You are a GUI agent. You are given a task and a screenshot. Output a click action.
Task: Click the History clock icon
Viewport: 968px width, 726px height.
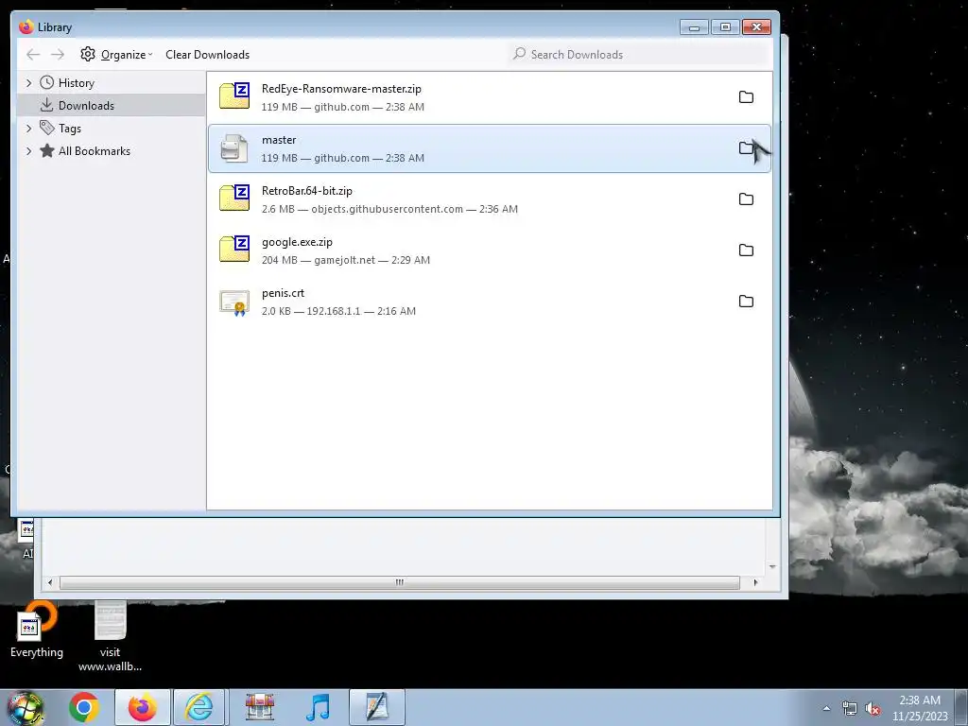(x=47, y=83)
